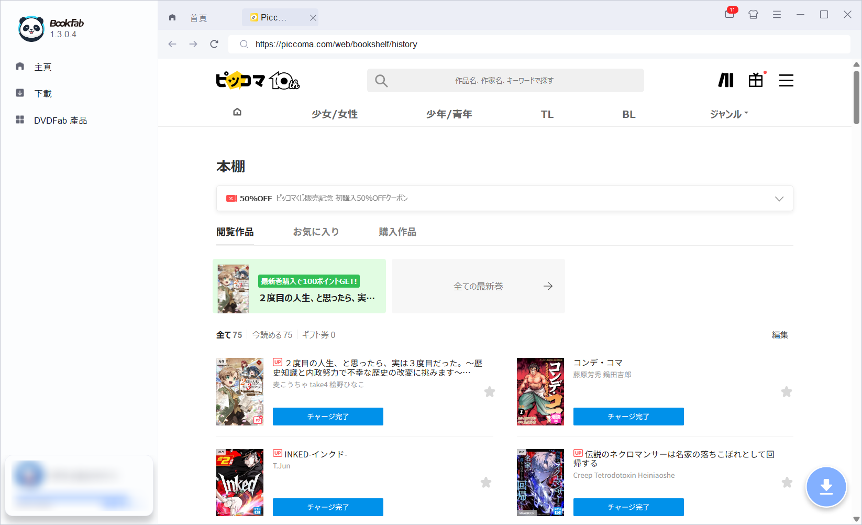Click 編集 to edit bookshelf

[780, 335]
